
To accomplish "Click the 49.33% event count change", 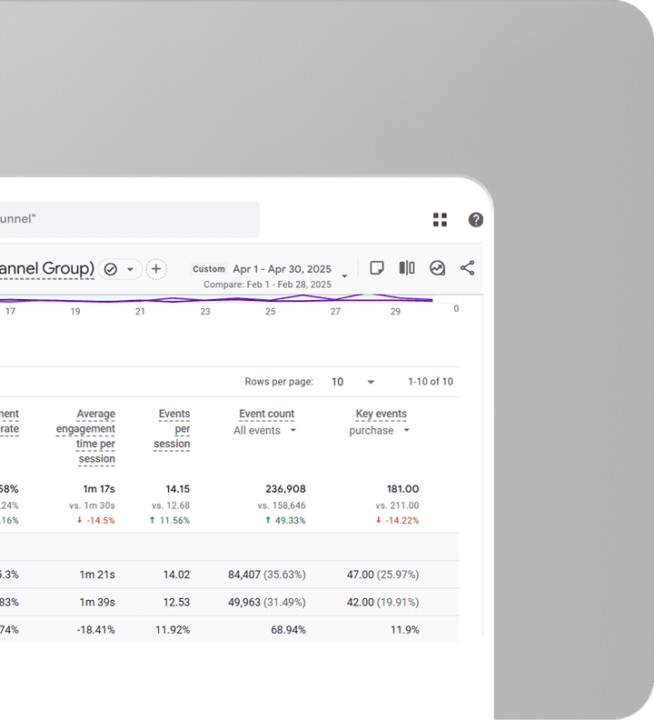I will (285, 520).
